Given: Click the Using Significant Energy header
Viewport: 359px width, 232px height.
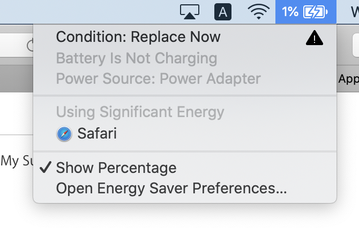Looking at the screenshot, I should point(140,112).
